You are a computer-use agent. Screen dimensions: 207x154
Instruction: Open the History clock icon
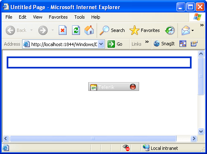(x=170, y=30)
